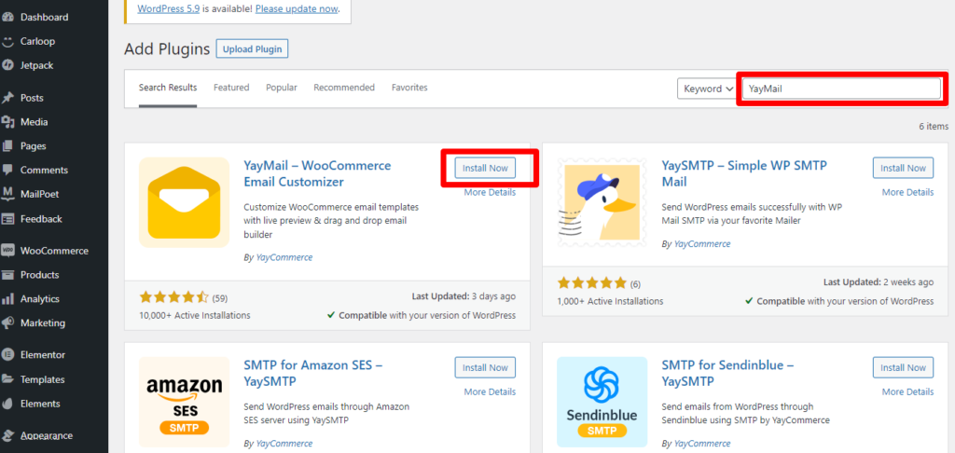Click 'Last Updated: 2 weeks ago' text
This screenshot has height=453, width=955.
pyautogui.click(x=879, y=282)
